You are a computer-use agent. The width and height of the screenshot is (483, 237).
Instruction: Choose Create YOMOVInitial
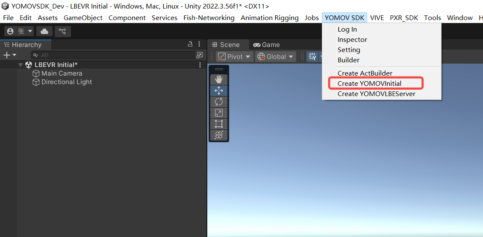coord(382,83)
